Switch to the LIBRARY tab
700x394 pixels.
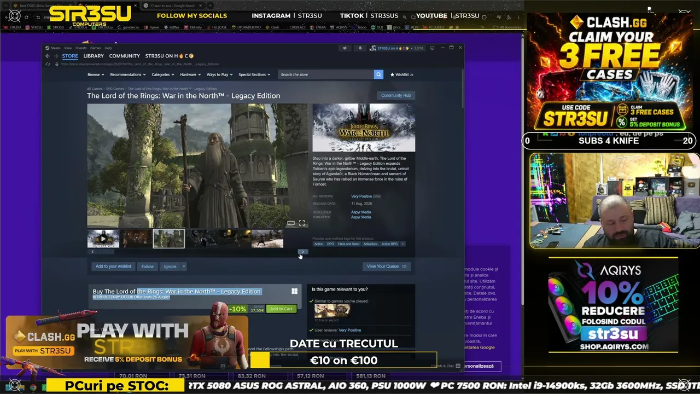click(x=94, y=56)
